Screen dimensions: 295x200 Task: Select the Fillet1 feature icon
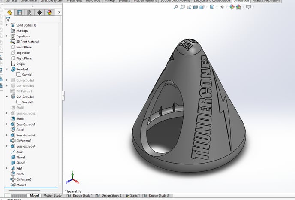tap(13, 130)
